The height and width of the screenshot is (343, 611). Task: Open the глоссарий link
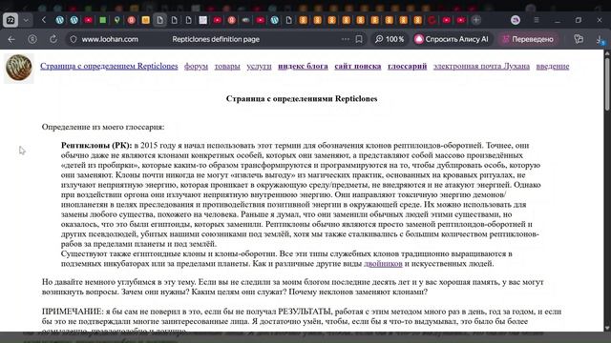(x=408, y=66)
